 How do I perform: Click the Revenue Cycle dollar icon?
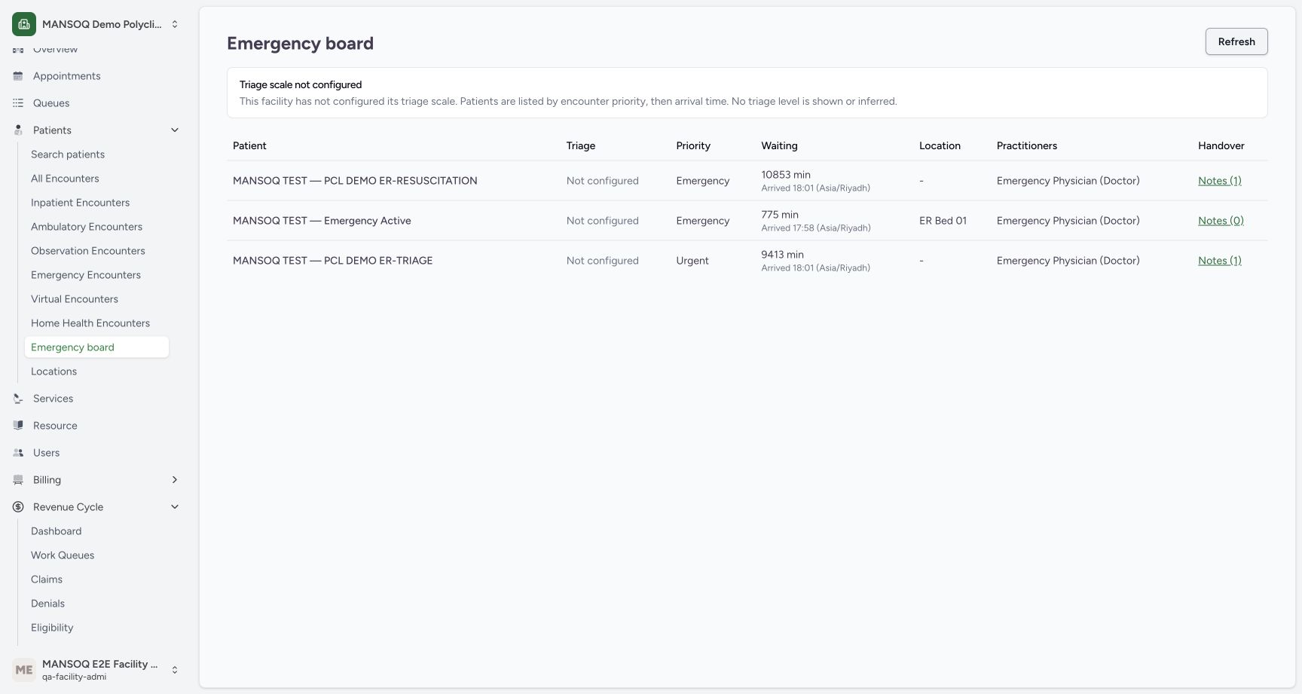[18, 507]
